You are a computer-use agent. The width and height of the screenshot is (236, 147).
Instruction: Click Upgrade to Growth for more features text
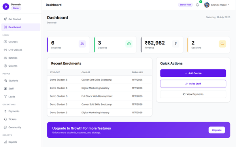coord(81,128)
